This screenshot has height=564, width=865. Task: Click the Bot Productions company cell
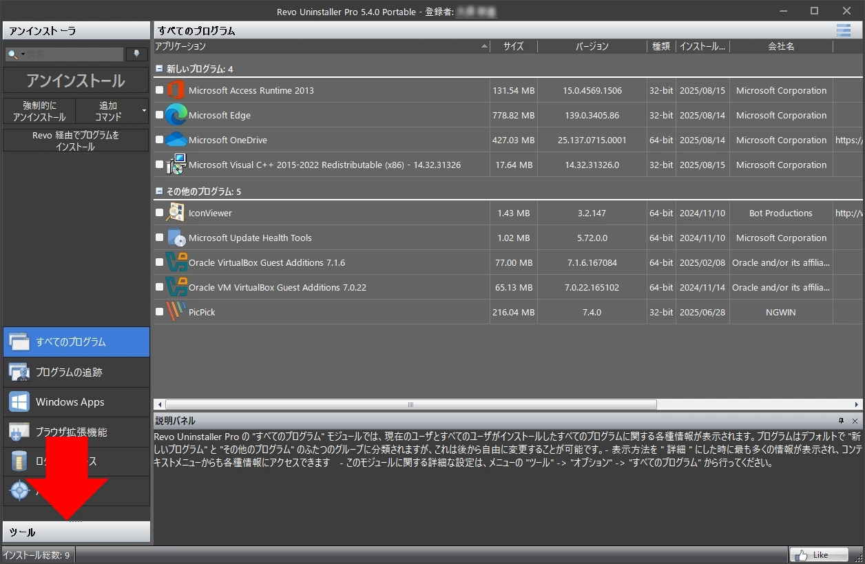781,213
